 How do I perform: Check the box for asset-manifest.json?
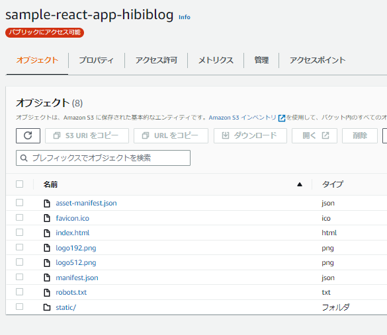click(19, 203)
